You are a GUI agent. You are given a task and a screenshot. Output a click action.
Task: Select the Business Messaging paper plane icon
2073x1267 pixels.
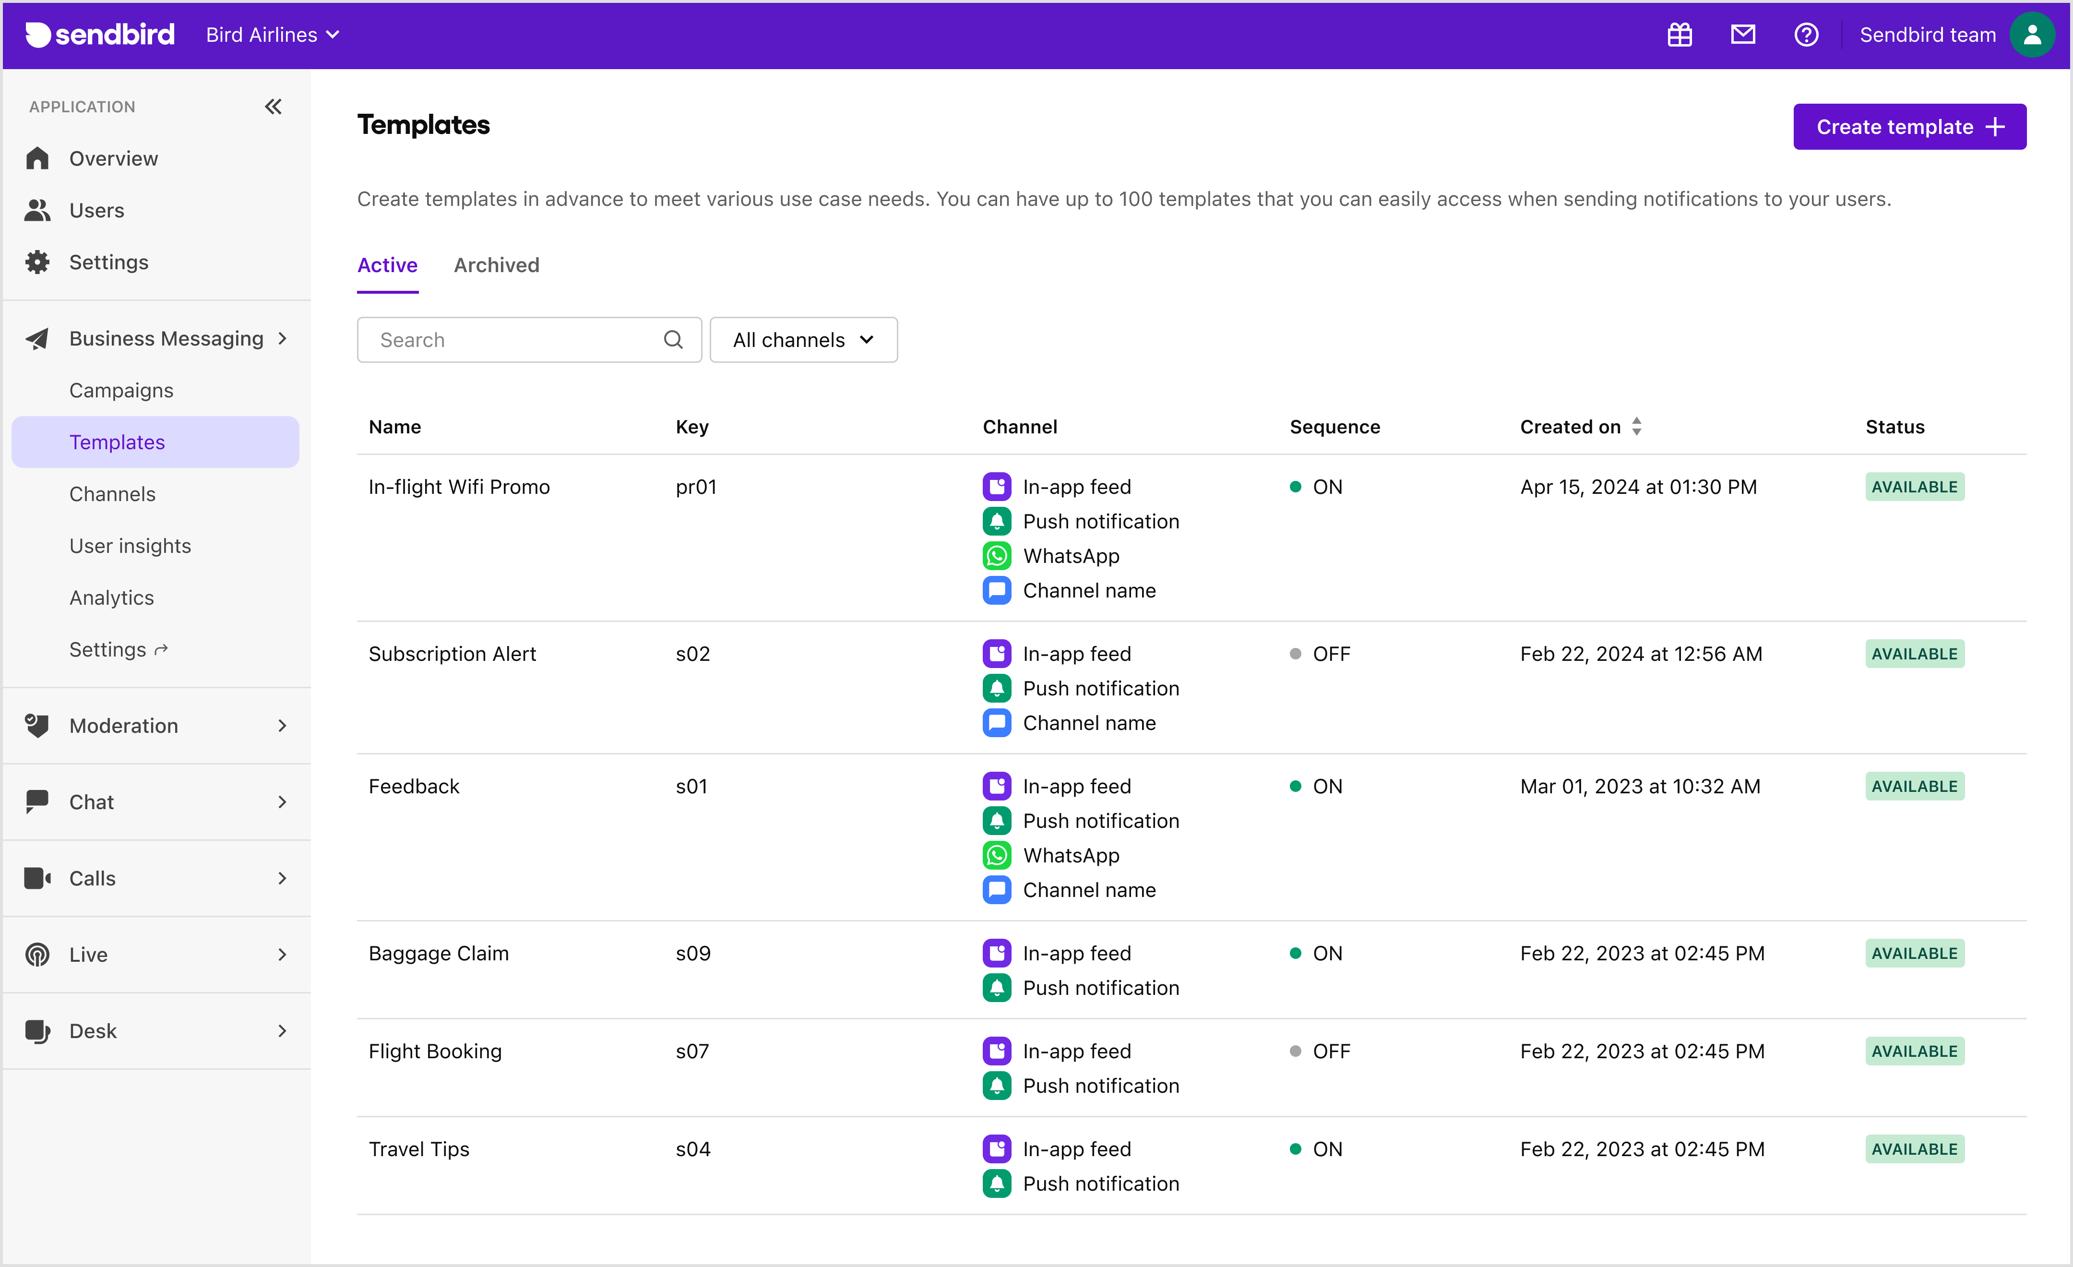click(37, 338)
